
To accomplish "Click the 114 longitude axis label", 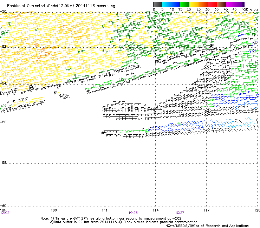I will click(156, 210).
